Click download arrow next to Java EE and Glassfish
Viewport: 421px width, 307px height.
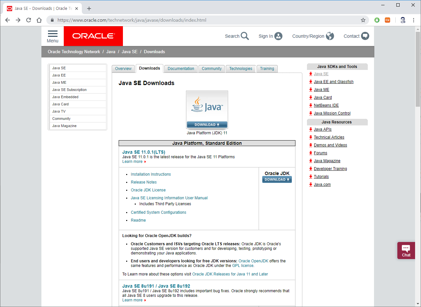click(x=311, y=82)
